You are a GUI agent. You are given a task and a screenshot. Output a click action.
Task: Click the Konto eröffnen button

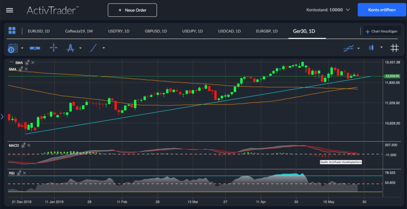382,10
